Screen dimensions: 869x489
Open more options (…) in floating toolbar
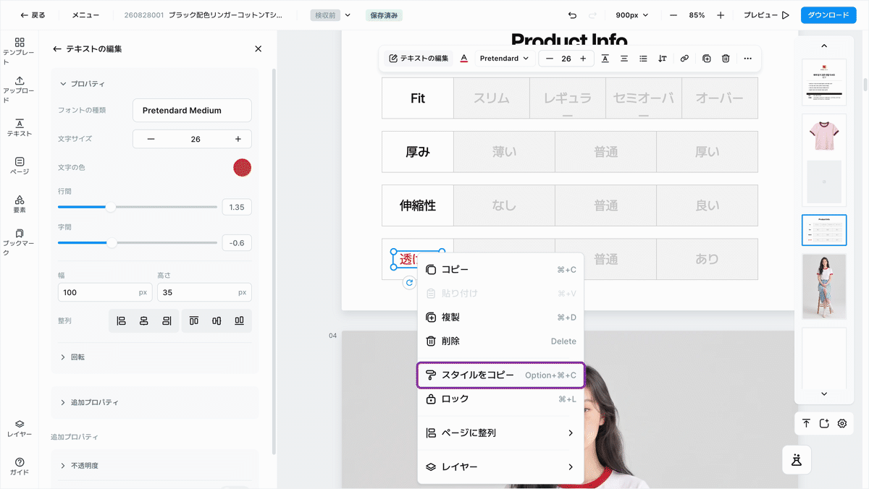(x=748, y=59)
